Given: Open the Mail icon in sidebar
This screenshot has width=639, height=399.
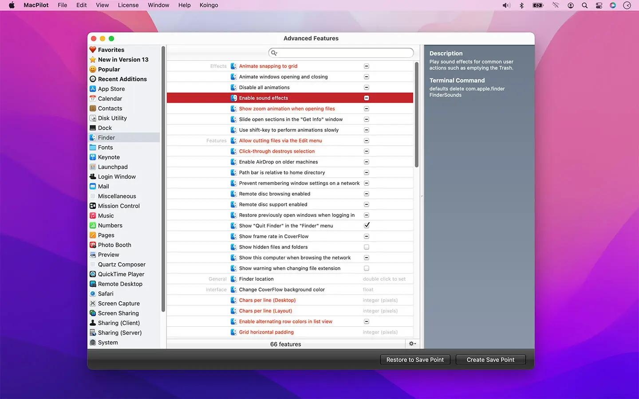Looking at the screenshot, I should click(93, 186).
